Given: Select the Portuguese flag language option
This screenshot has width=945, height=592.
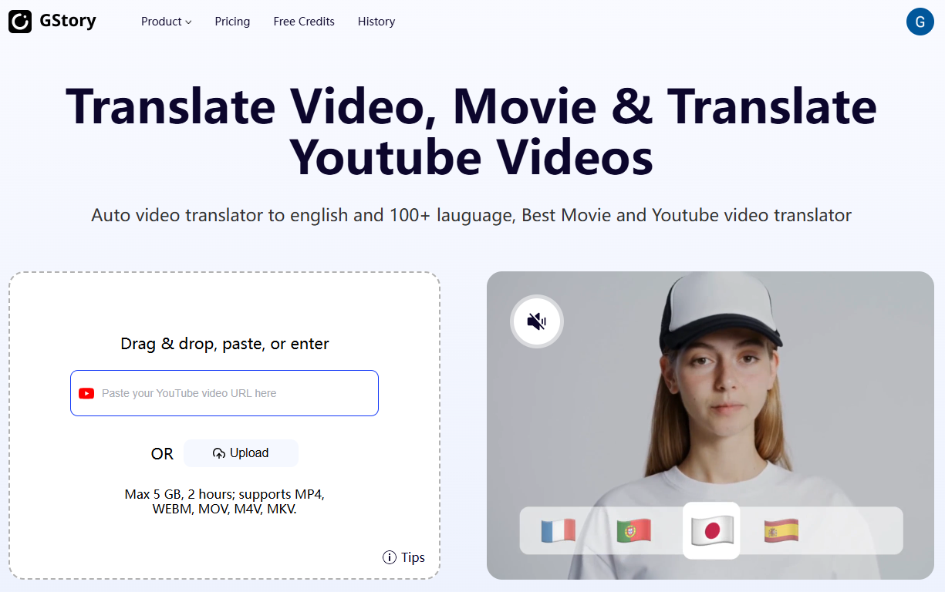Looking at the screenshot, I should pyautogui.click(x=633, y=530).
